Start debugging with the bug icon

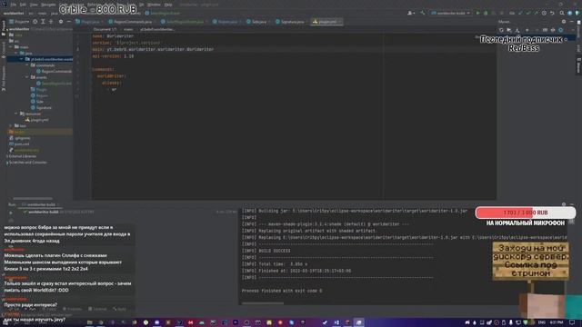click(486, 13)
